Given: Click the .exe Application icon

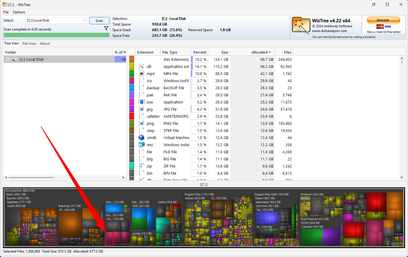Looking at the screenshot, I should pos(141,102).
